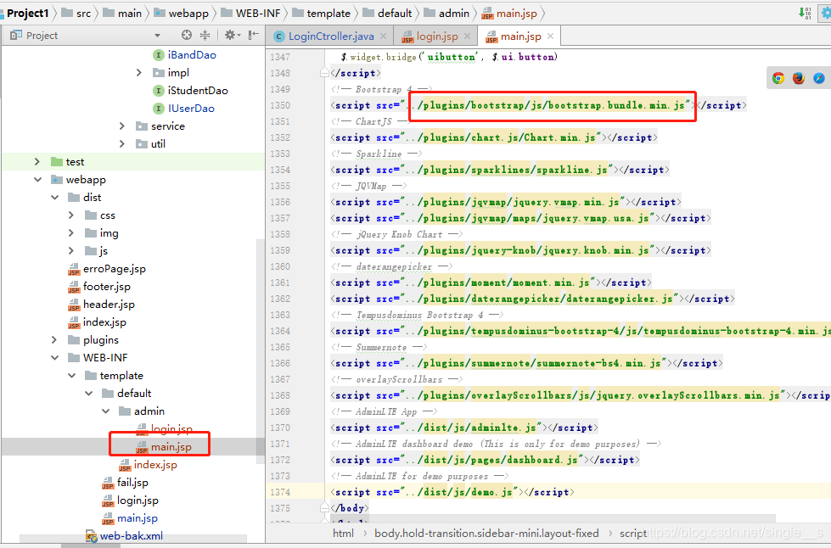Select the main.jsp editor tab
Viewport: 831px width, 548px height.
tap(519, 36)
